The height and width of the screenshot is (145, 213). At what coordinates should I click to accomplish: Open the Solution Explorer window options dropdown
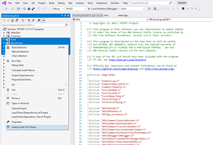pos(62,16)
